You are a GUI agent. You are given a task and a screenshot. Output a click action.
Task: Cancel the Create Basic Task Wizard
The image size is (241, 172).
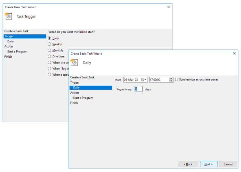[228, 164]
